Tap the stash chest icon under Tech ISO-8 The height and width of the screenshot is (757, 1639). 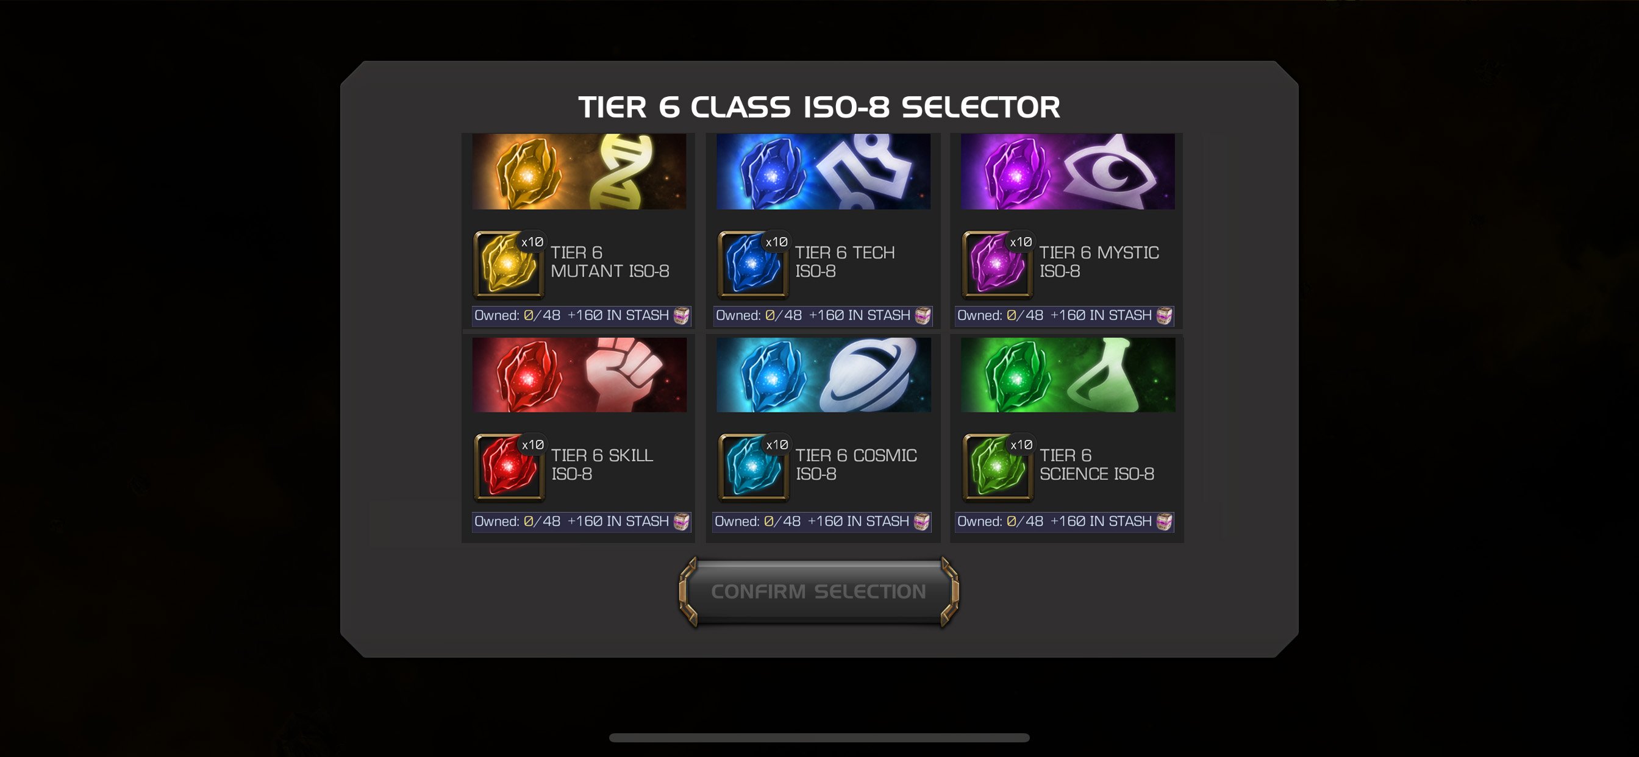(923, 316)
